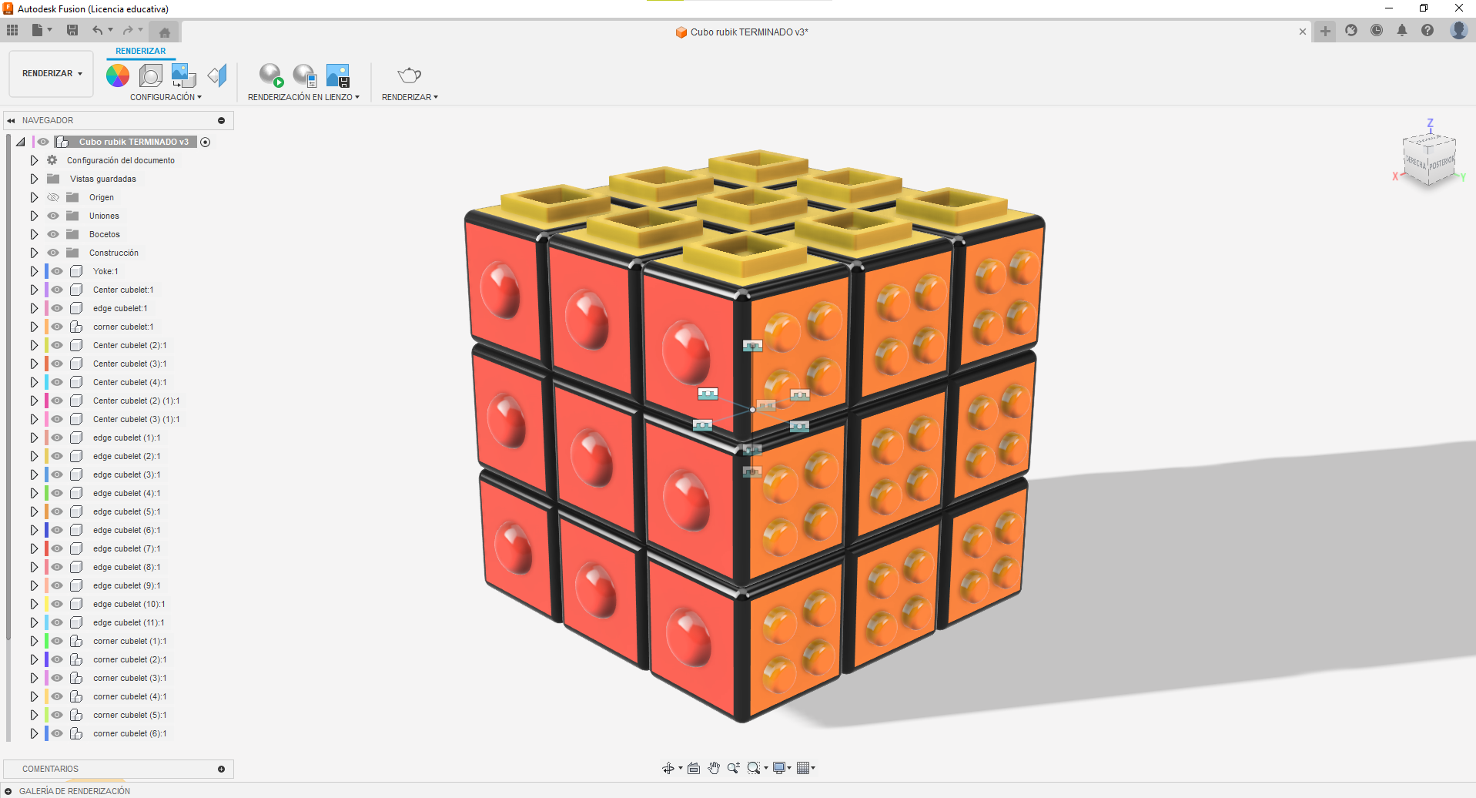Image resolution: width=1476 pixels, height=798 pixels.
Task: Hide the Uniones folder
Action: pyautogui.click(x=53, y=216)
